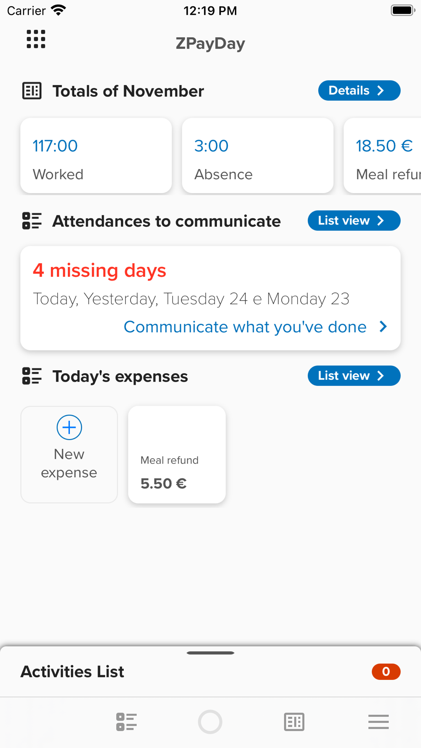The height and width of the screenshot is (748, 421).
Task: Open Details for November totals
Action: coord(359,90)
